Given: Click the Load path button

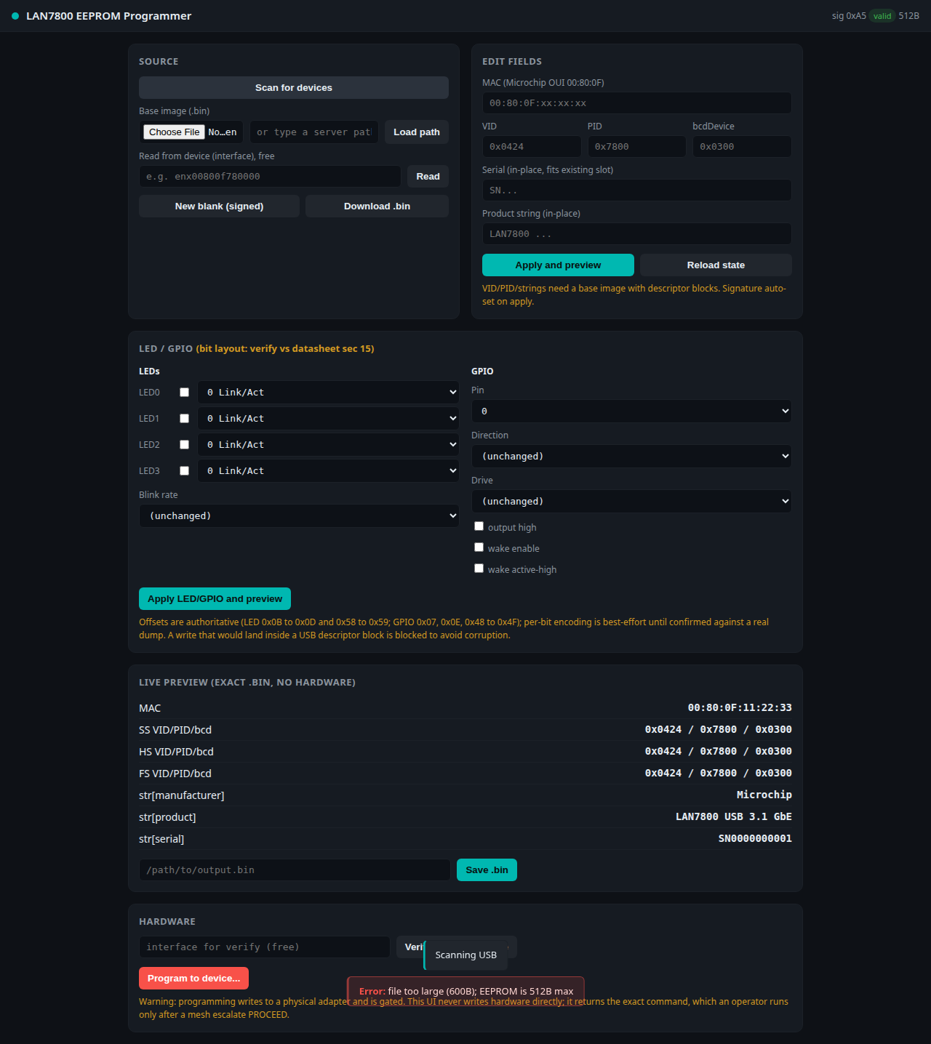Looking at the screenshot, I should tap(417, 132).
